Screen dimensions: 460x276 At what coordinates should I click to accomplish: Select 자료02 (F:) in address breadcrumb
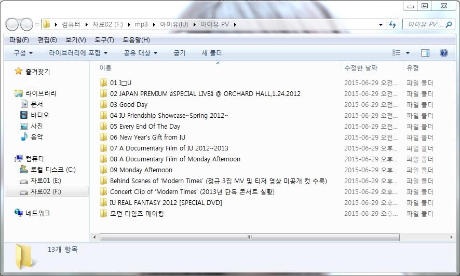tap(107, 24)
